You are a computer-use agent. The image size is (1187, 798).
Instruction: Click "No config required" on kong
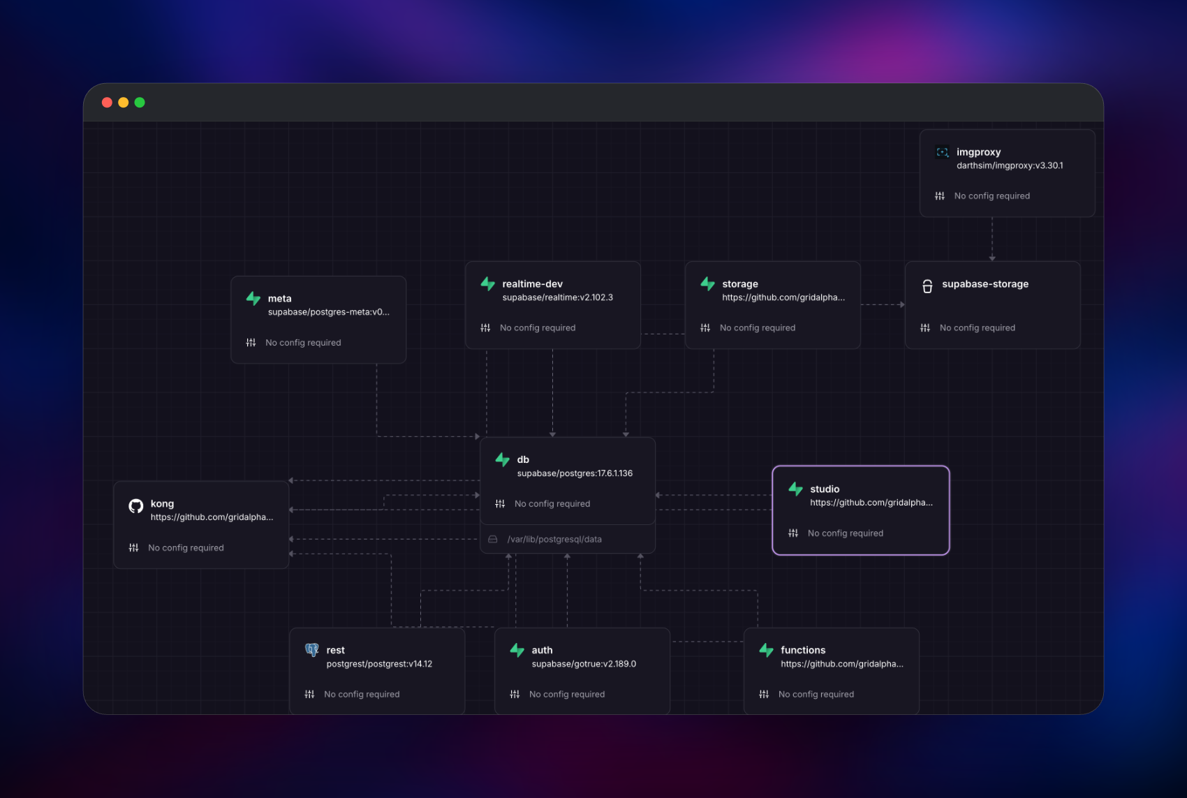pyautogui.click(x=186, y=548)
